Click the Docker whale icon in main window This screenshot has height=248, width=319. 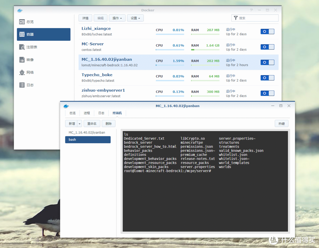pyautogui.click(x=20, y=10)
